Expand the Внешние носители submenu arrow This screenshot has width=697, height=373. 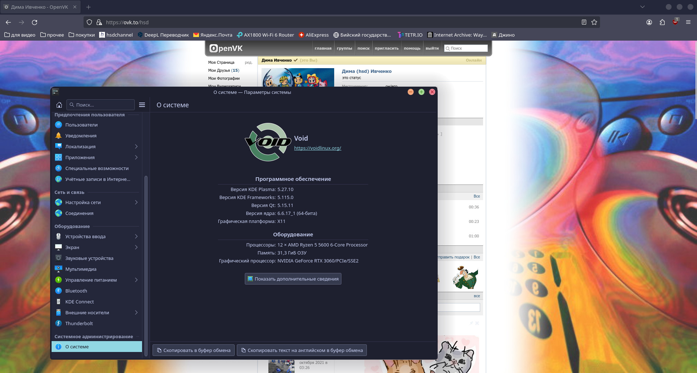pos(136,312)
